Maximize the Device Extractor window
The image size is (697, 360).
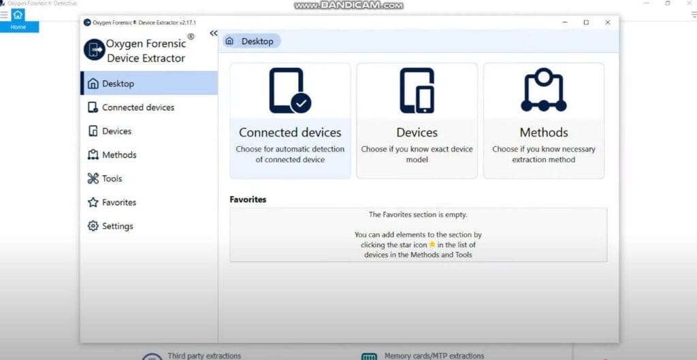pyautogui.click(x=586, y=22)
